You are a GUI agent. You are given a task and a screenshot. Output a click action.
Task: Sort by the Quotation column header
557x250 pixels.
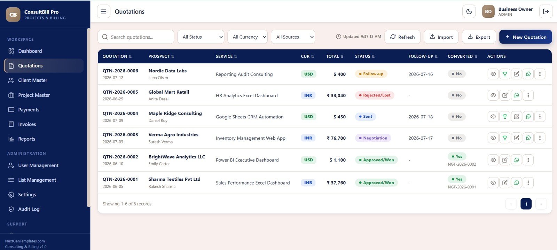click(x=117, y=56)
